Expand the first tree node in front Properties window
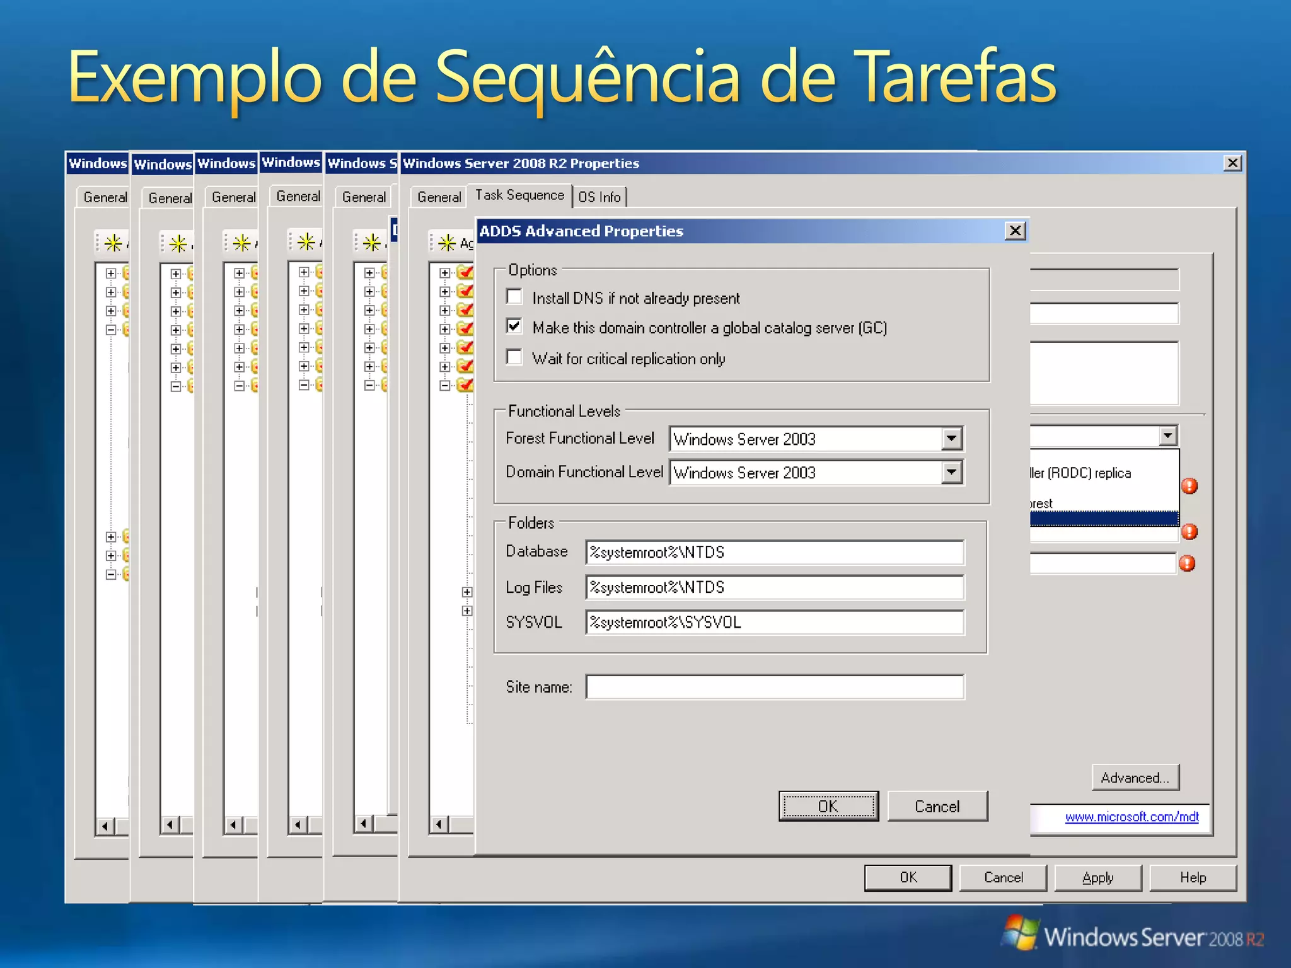The width and height of the screenshot is (1291, 968). (445, 273)
